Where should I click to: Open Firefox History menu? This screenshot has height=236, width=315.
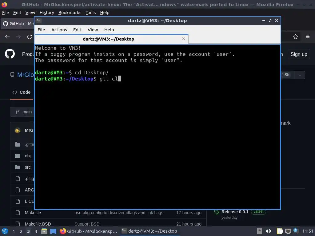pos(47,13)
